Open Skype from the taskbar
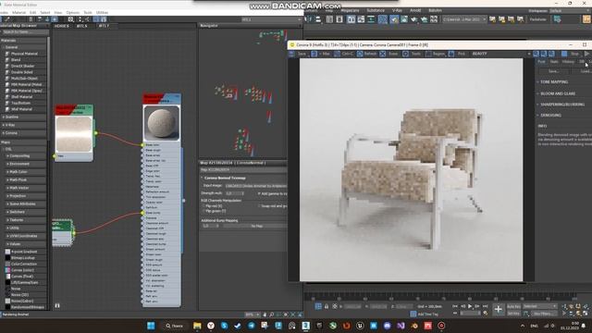This screenshot has height=333, width=592. pyautogui.click(x=224, y=326)
